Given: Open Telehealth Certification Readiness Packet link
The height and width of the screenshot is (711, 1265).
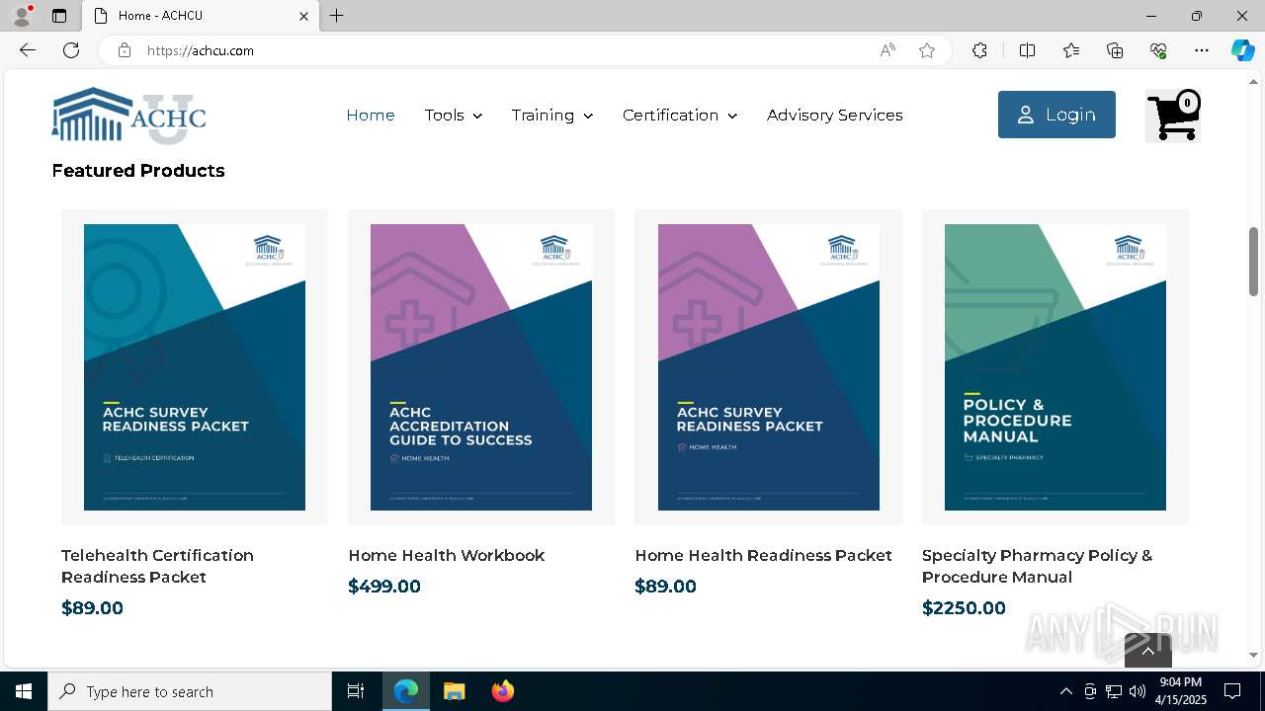Looking at the screenshot, I should (158, 566).
